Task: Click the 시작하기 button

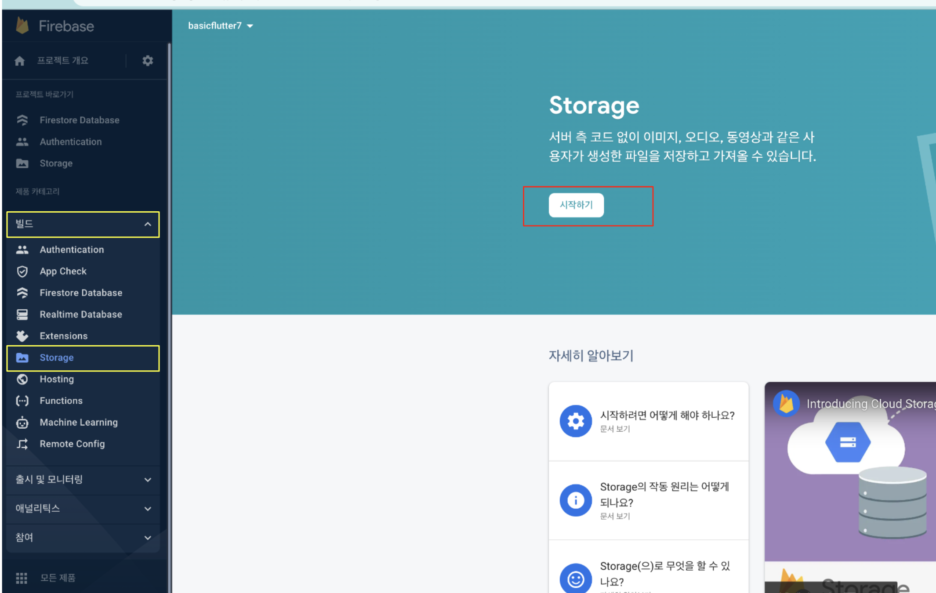Action: [576, 205]
